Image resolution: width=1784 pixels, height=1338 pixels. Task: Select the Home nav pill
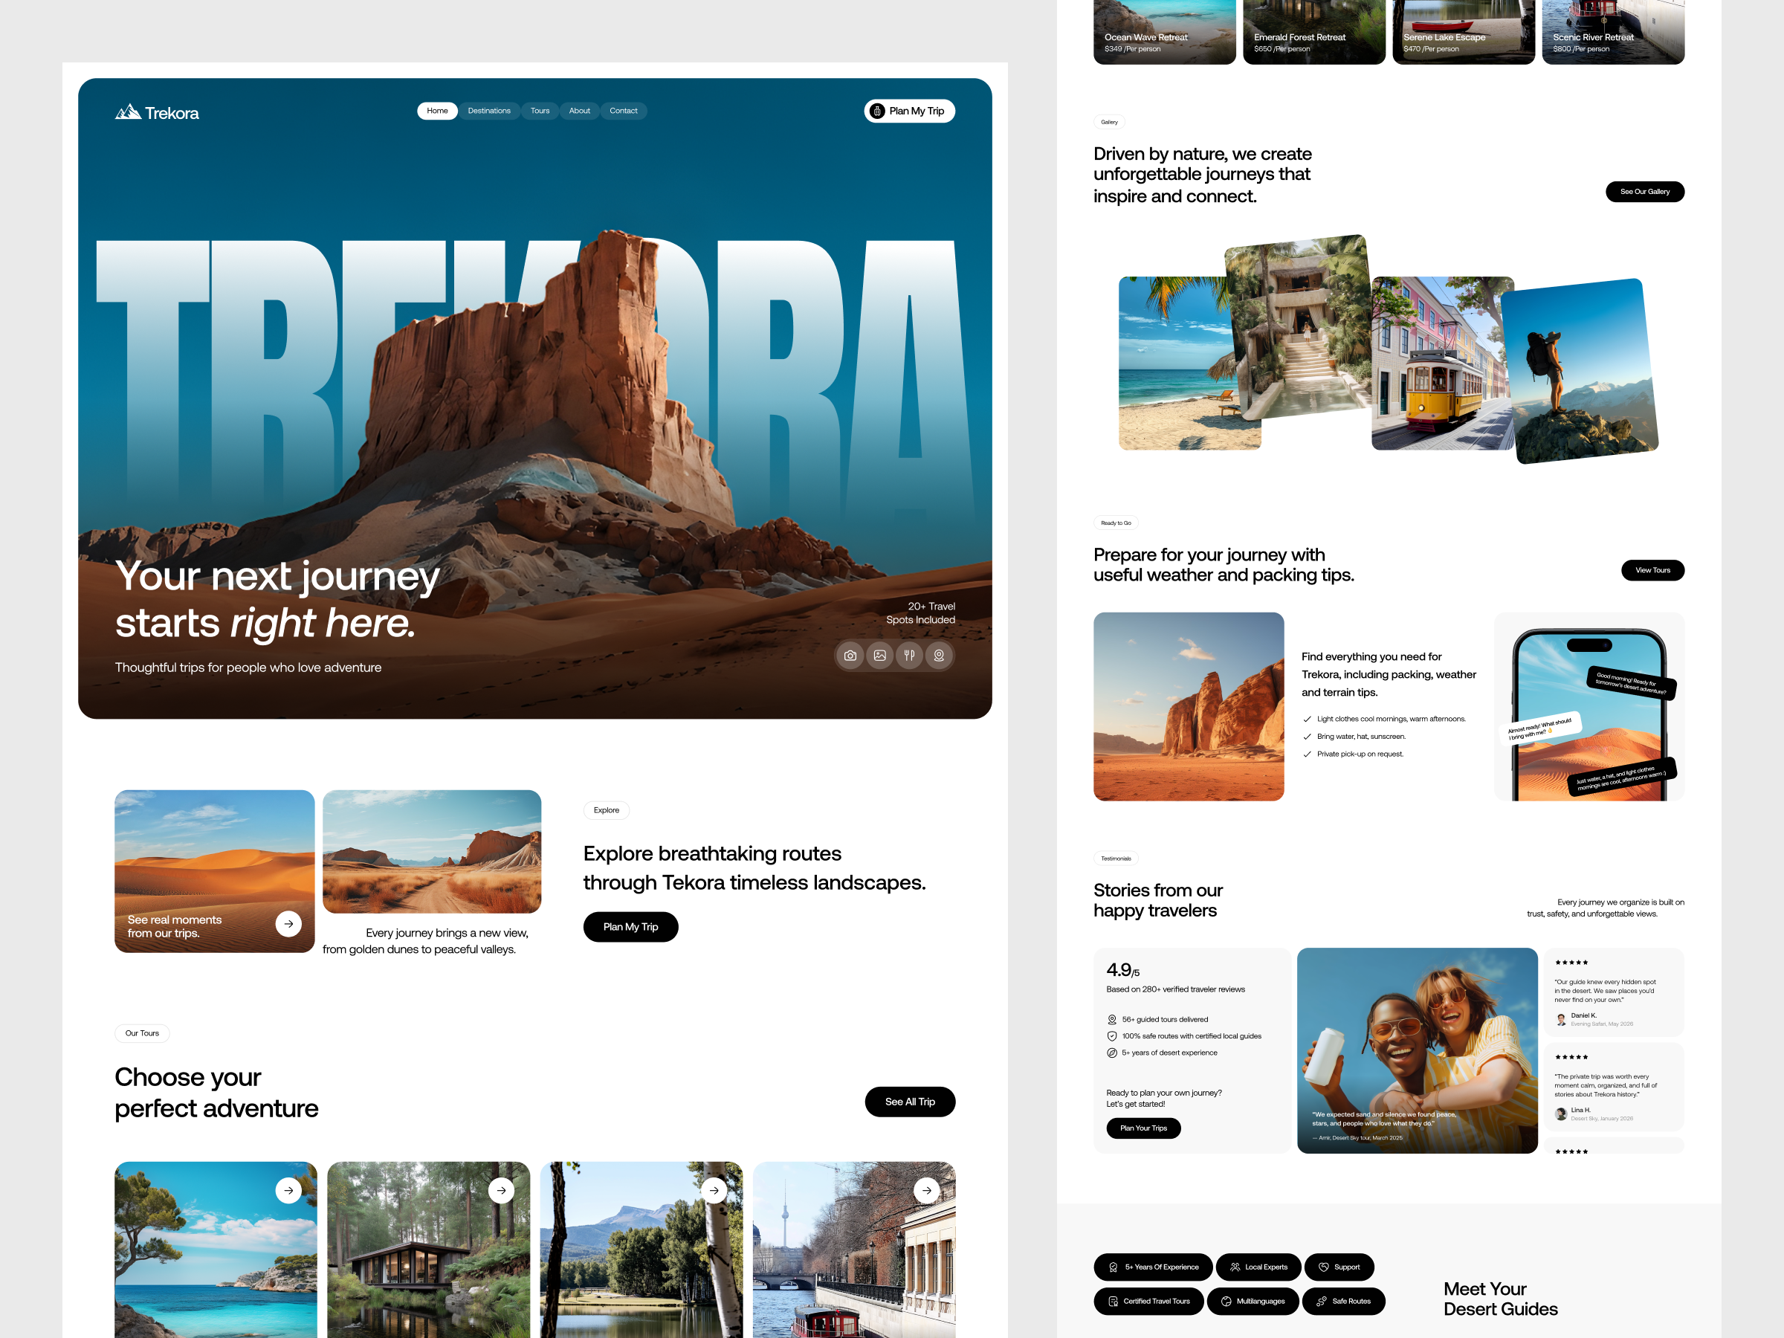pyautogui.click(x=437, y=111)
